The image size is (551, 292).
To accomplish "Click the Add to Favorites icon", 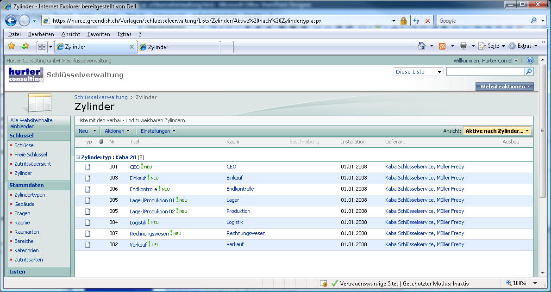I will pos(25,46).
